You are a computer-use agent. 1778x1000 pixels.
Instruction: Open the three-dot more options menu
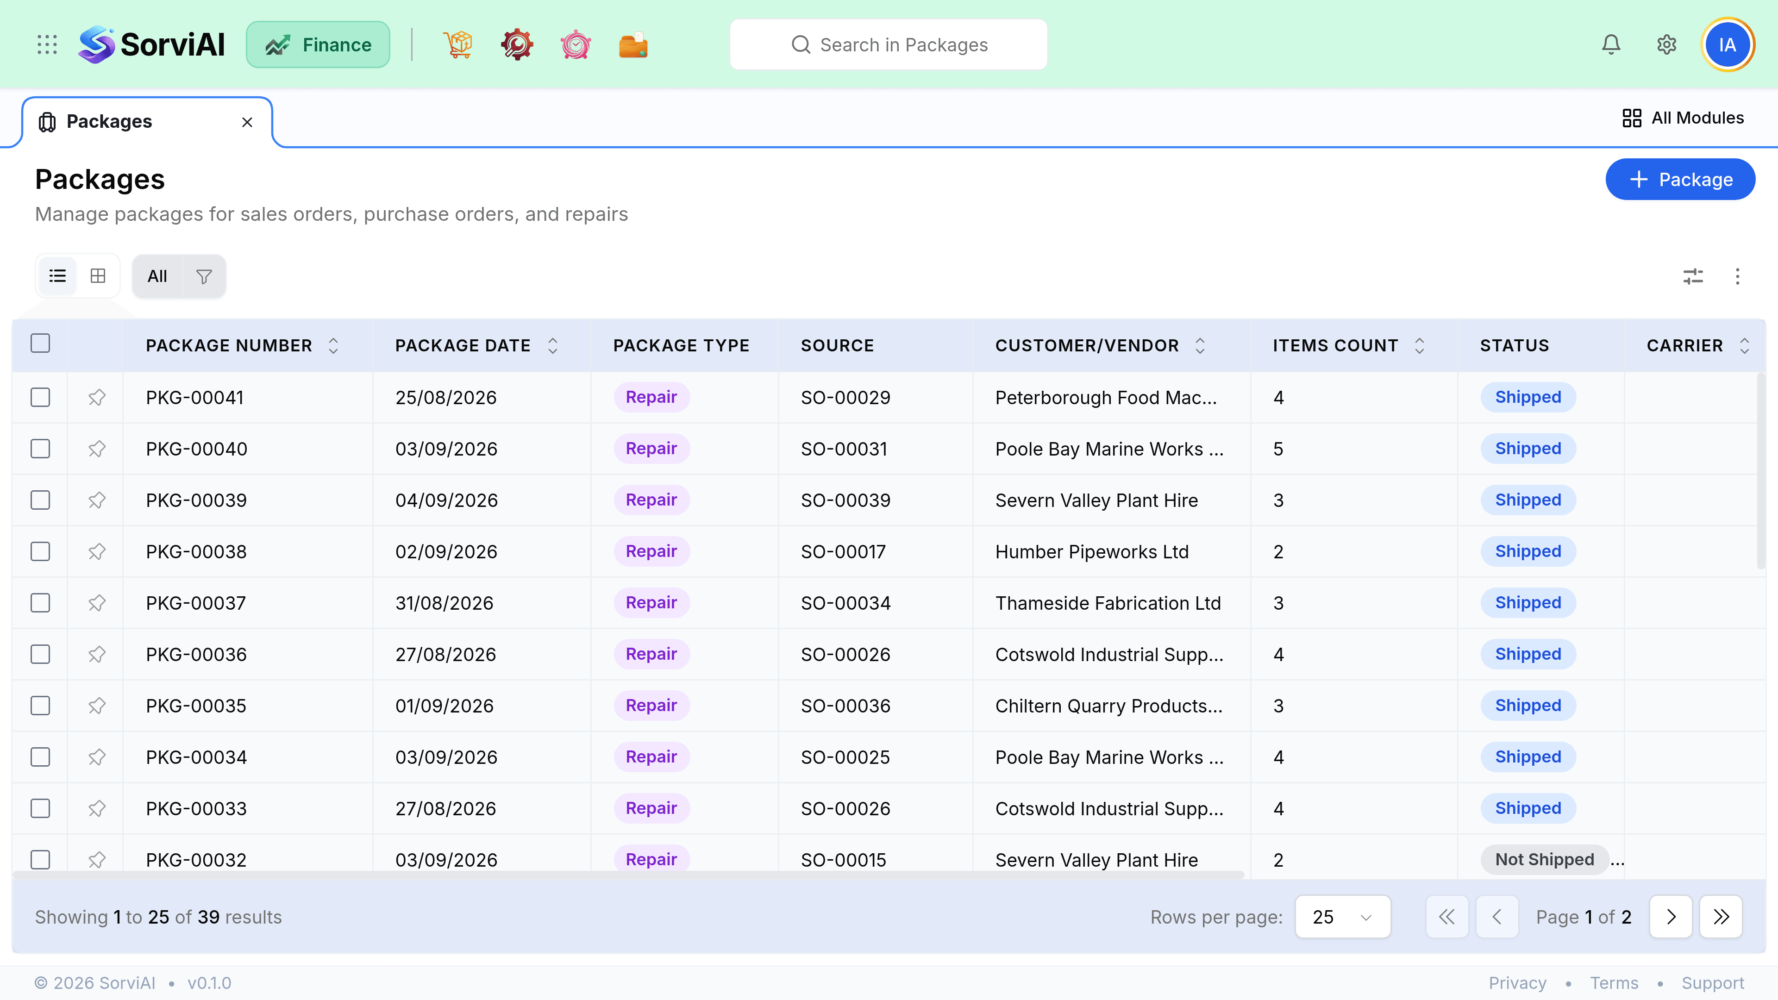pos(1737,277)
